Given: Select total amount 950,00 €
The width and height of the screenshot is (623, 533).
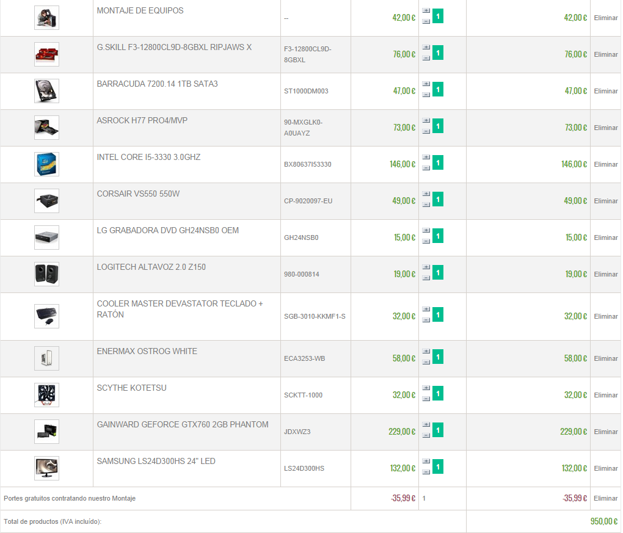Looking at the screenshot, I should pos(604,521).
